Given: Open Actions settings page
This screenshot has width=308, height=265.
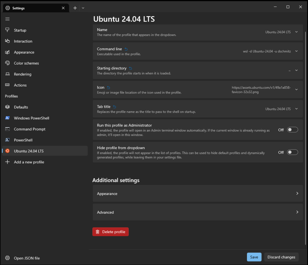Looking at the screenshot, I should tap(45, 85).
